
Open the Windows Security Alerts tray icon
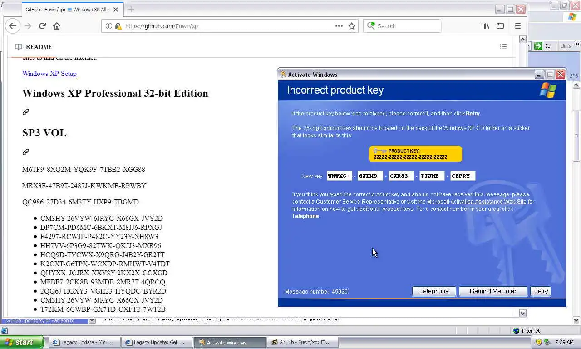tap(539, 342)
